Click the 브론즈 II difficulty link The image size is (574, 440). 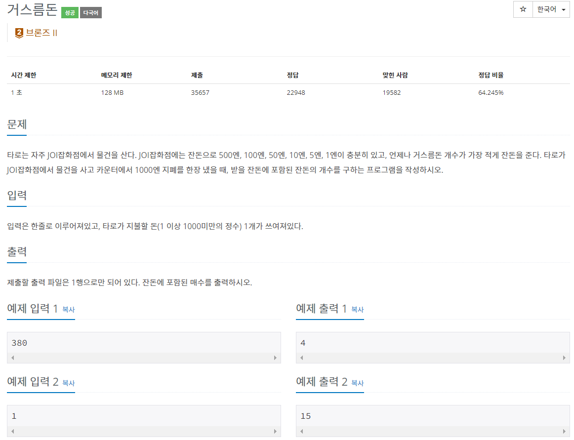41,33
